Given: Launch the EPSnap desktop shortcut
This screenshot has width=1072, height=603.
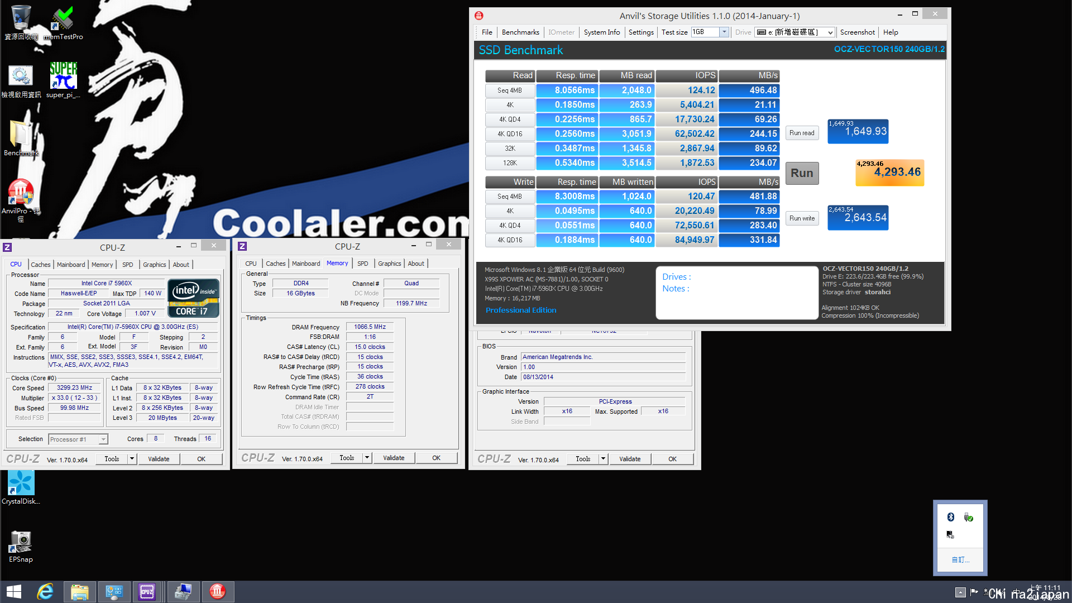Looking at the screenshot, I should tap(21, 545).
